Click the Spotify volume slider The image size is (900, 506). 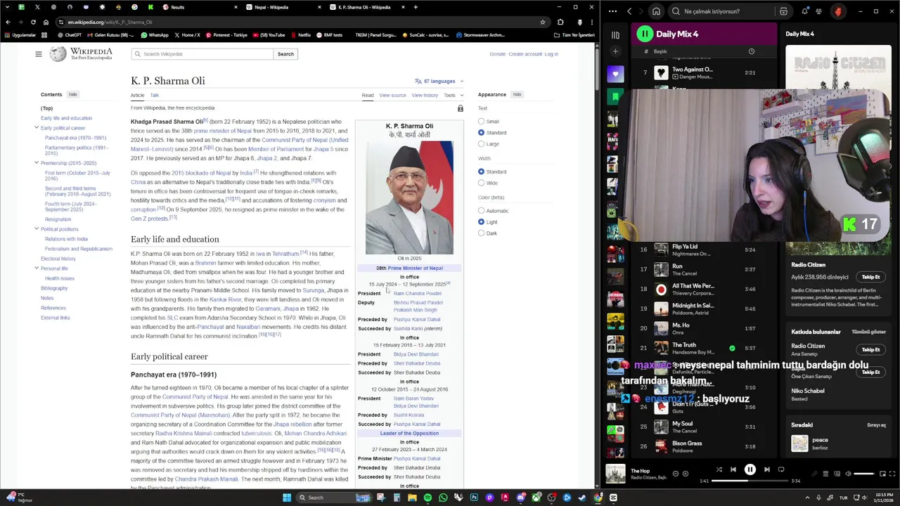click(863, 474)
